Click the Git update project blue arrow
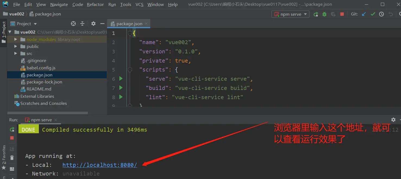Screen dimensions: 401x179 pyautogui.click(x=364, y=14)
